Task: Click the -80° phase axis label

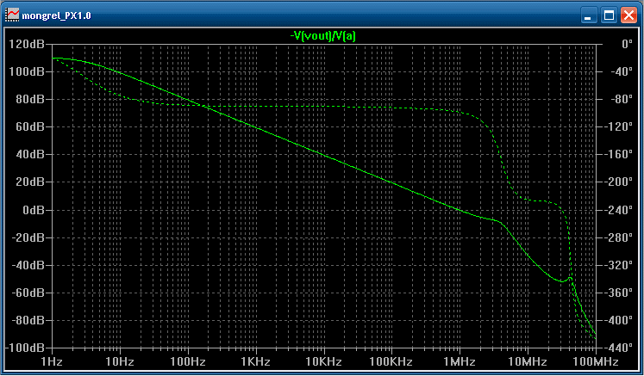Action: click(x=621, y=99)
